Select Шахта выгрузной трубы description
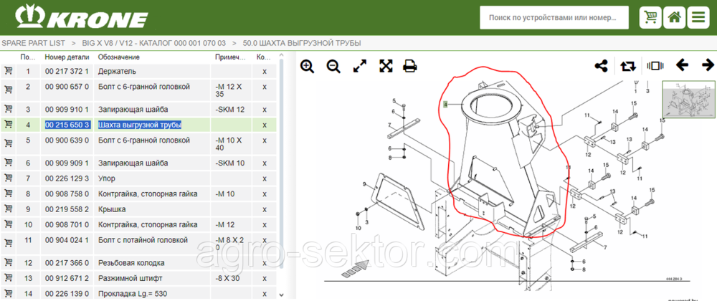The width and height of the screenshot is (717, 301). [x=140, y=125]
